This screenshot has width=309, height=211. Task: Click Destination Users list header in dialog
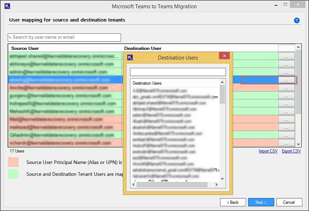pyautogui.click(x=147, y=83)
